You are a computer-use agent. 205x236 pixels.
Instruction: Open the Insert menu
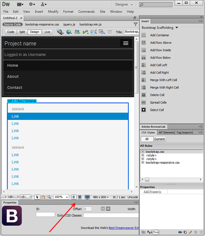point(39,11)
